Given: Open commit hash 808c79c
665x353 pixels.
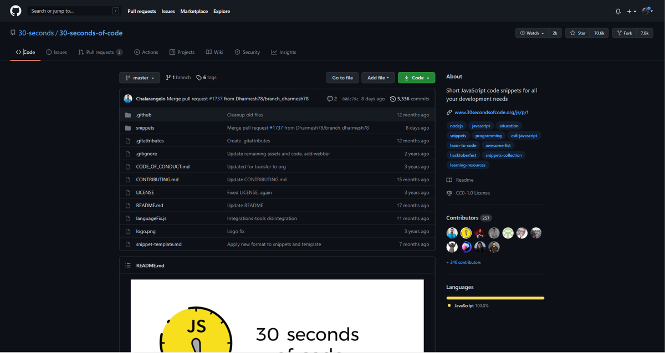Looking at the screenshot, I should pos(350,99).
